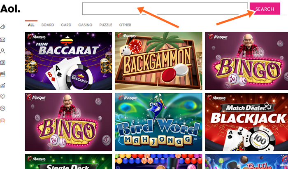Viewport: 288px width, 169px height.
Task: Open the weather icon in sidebar
Action: [x=3, y=27]
